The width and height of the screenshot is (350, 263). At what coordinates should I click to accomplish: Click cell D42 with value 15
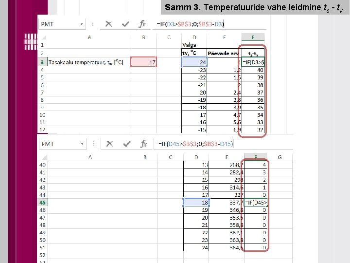(x=196, y=180)
